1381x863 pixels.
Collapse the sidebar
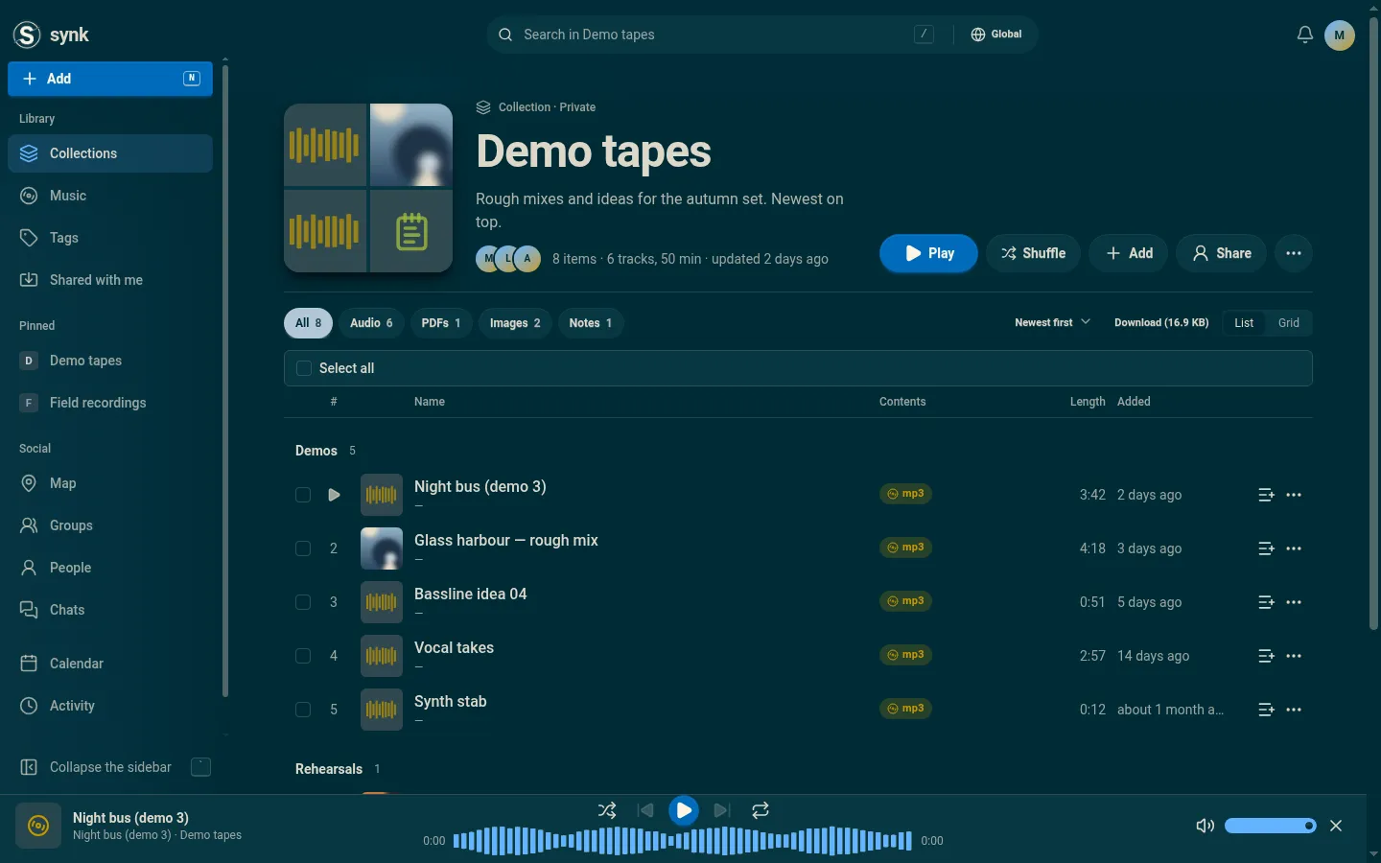(x=110, y=767)
